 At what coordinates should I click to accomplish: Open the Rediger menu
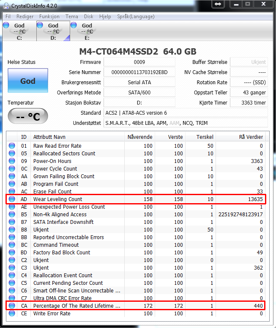coord(25,17)
